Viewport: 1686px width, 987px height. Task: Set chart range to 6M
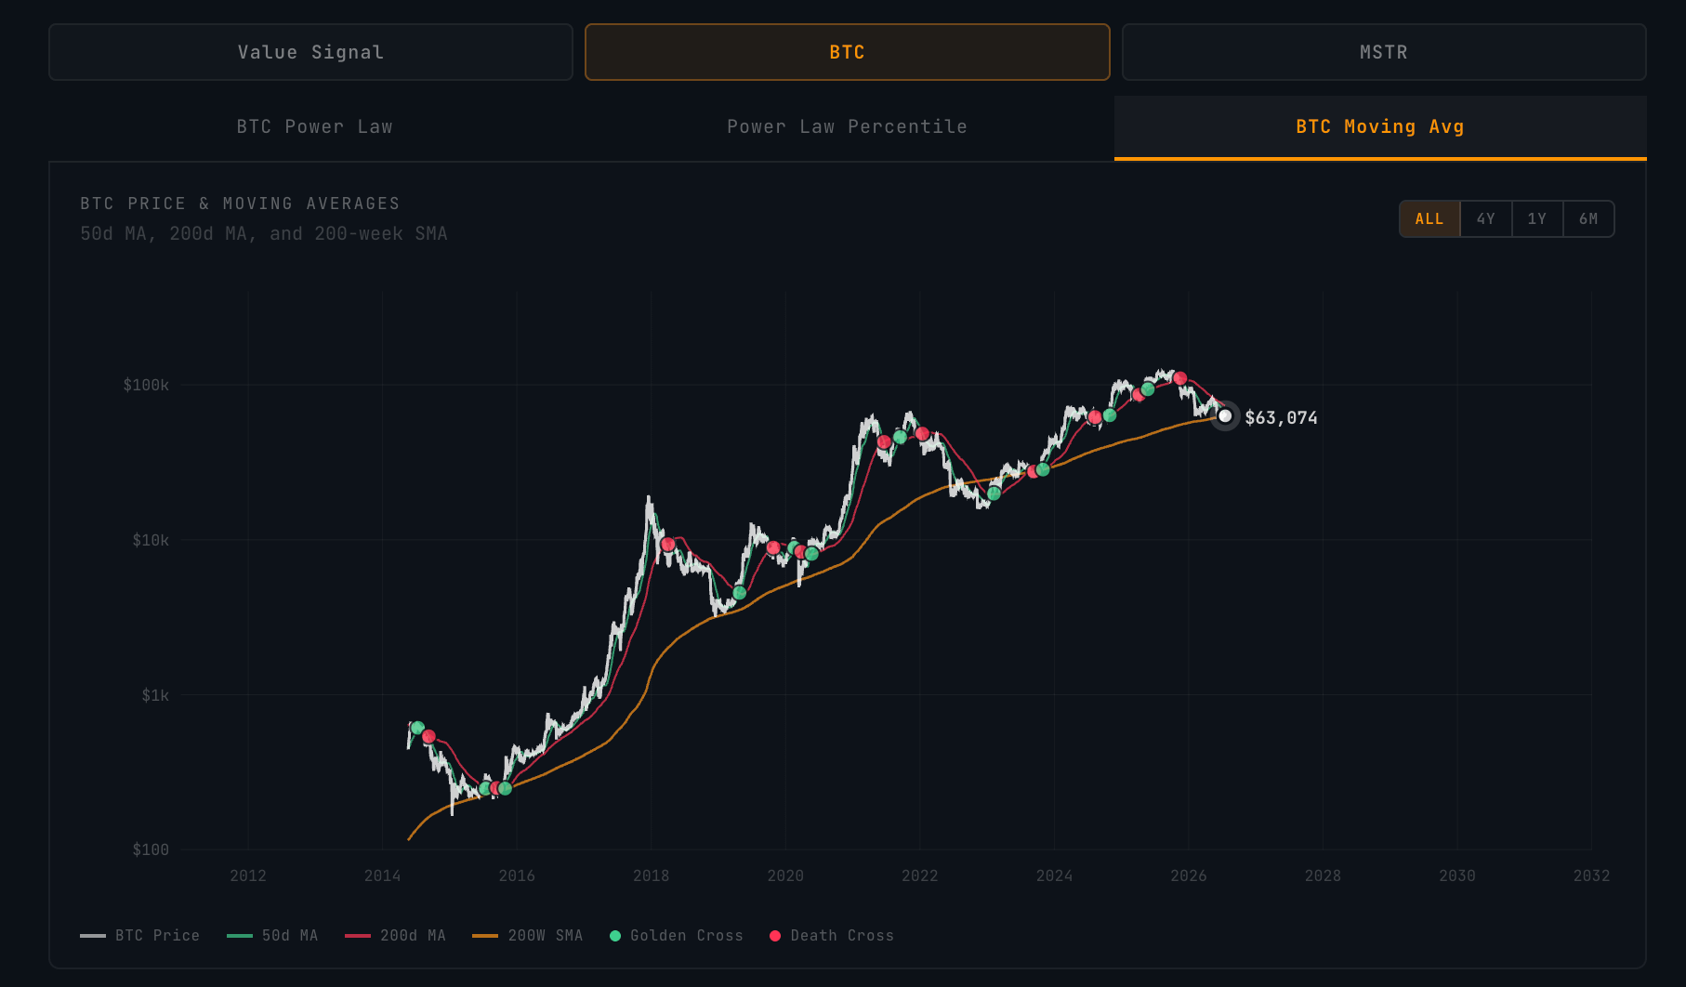pyautogui.click(x=1588, y=219)
